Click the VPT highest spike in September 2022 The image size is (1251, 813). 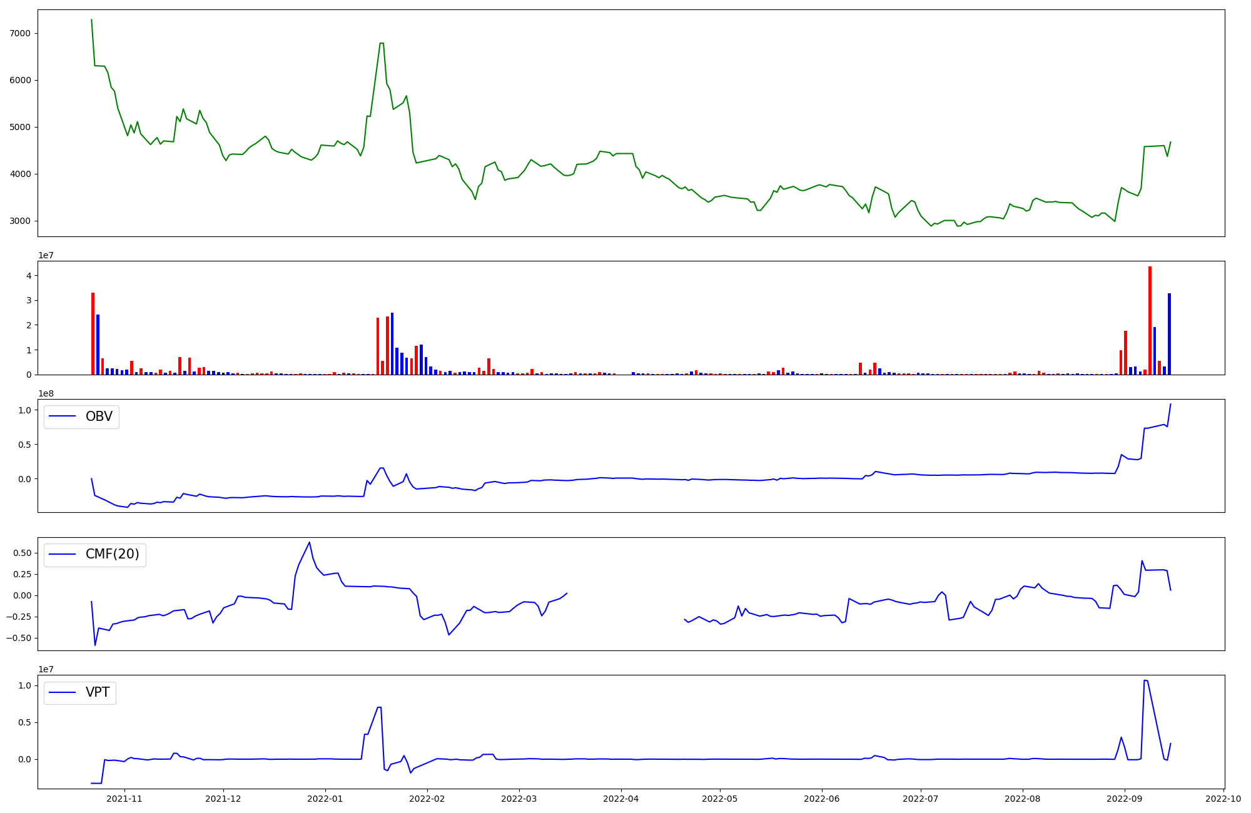point(1145,680)
